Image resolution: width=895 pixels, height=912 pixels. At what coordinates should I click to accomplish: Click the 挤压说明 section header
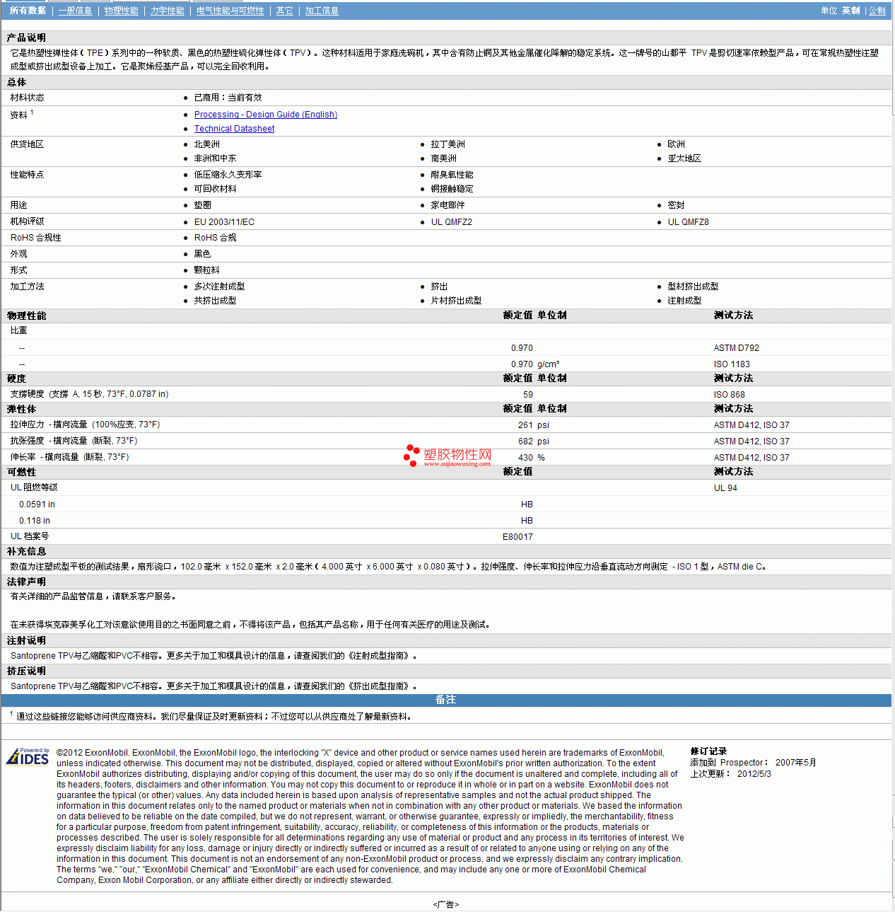click(27, 671)
